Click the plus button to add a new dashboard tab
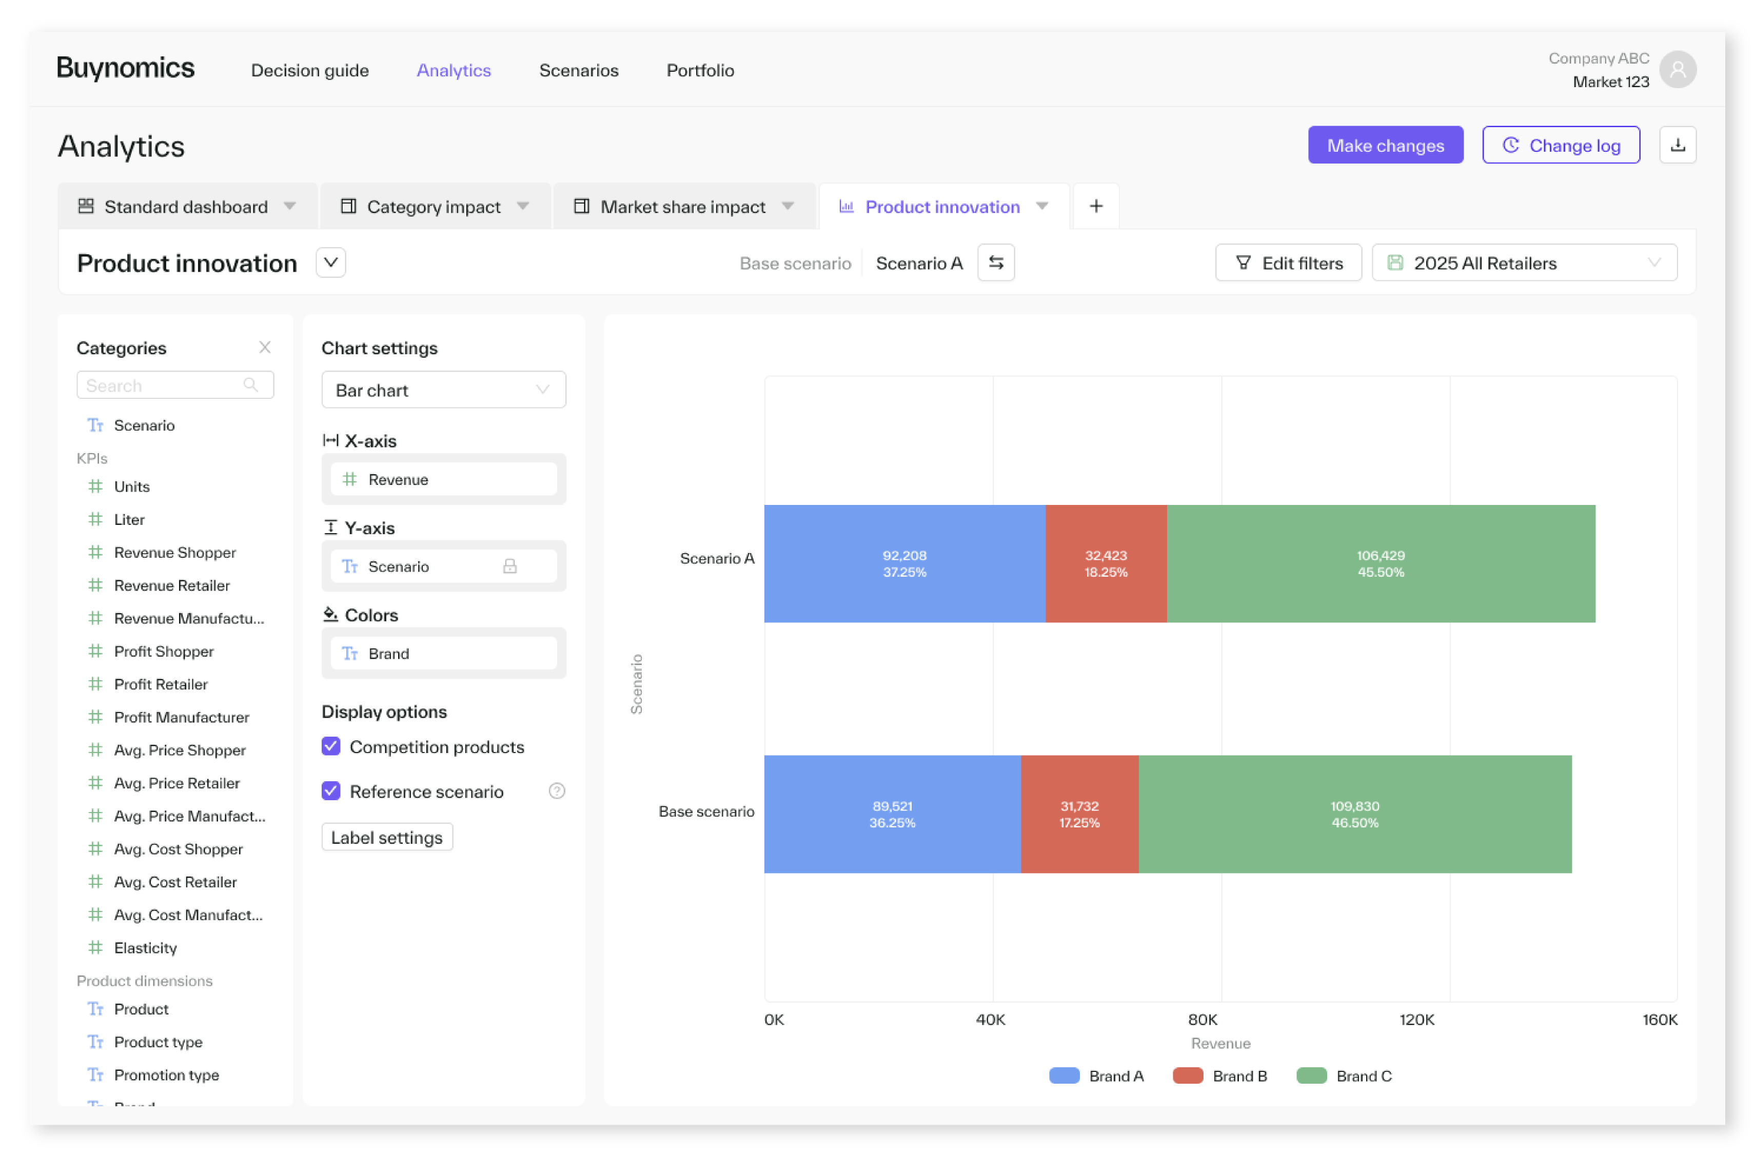The width and height of the screenshot is (1755, 1157). (1096, 206)
